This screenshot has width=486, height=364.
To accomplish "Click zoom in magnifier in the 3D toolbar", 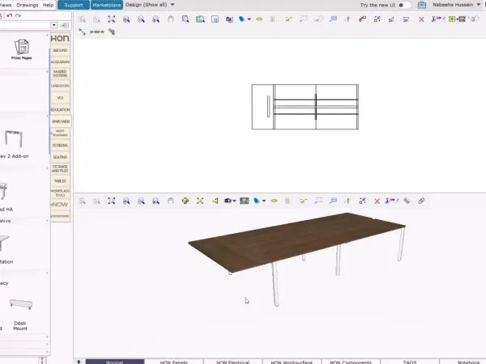I will pyautogui.click(x=126, y=201).
